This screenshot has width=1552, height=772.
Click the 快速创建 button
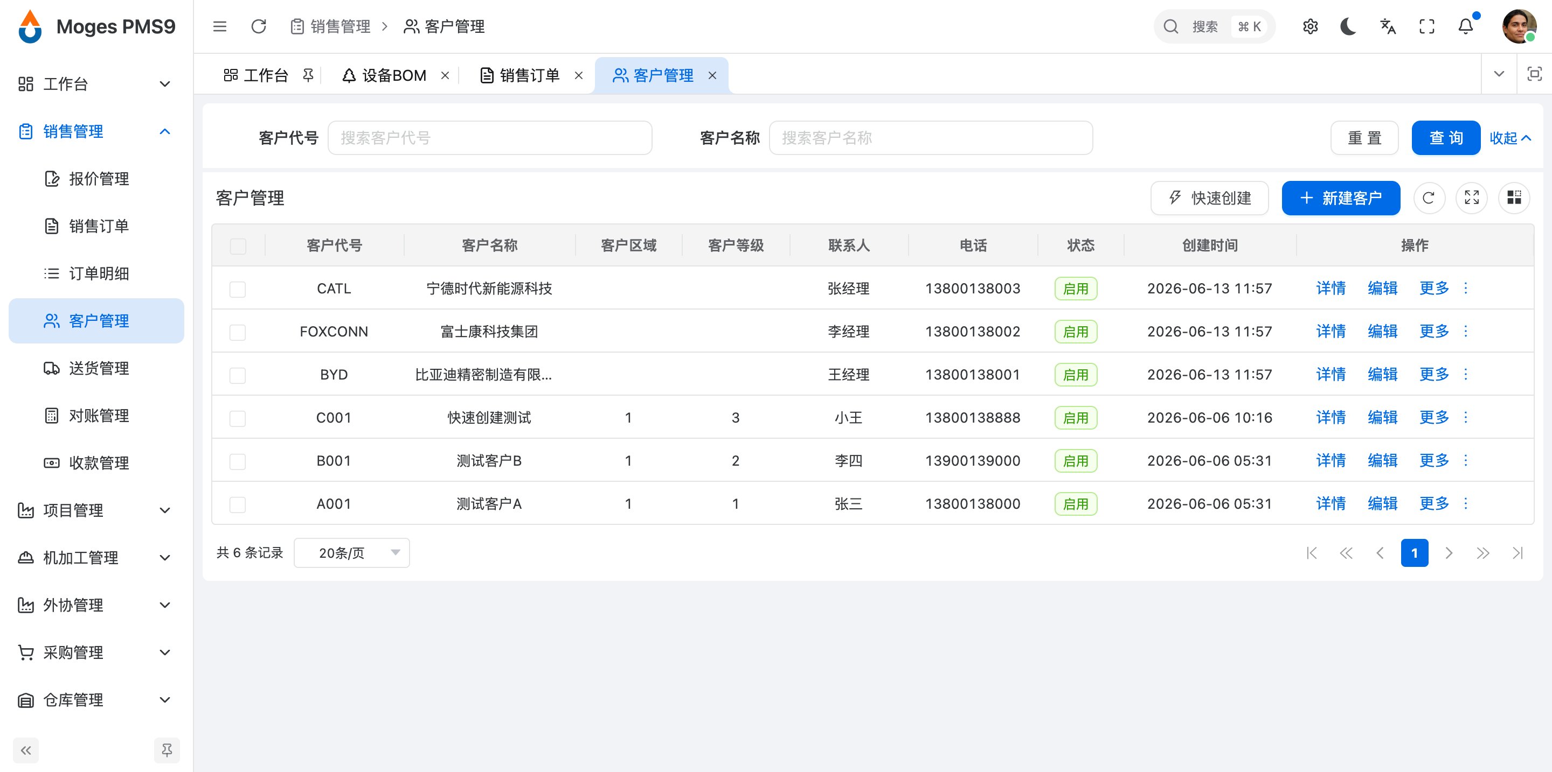point(1209,198)
